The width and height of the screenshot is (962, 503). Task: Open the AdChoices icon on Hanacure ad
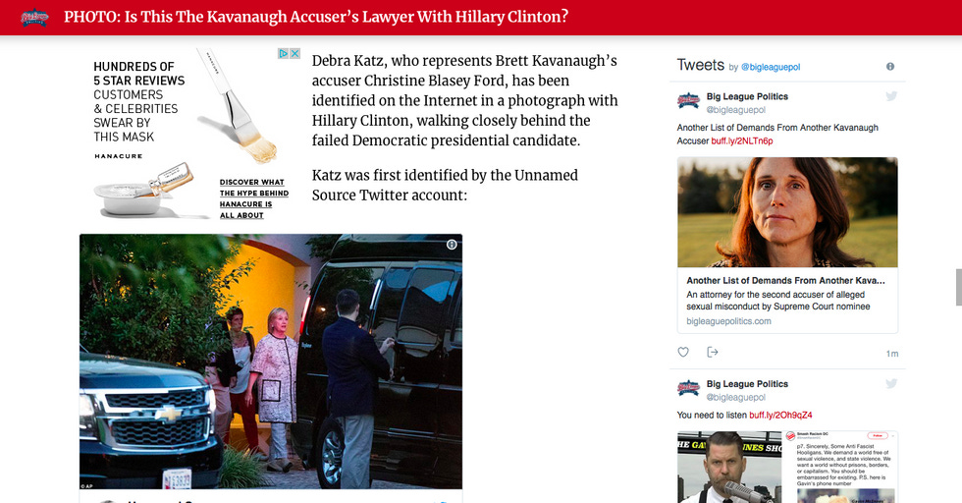coord(284,53)
